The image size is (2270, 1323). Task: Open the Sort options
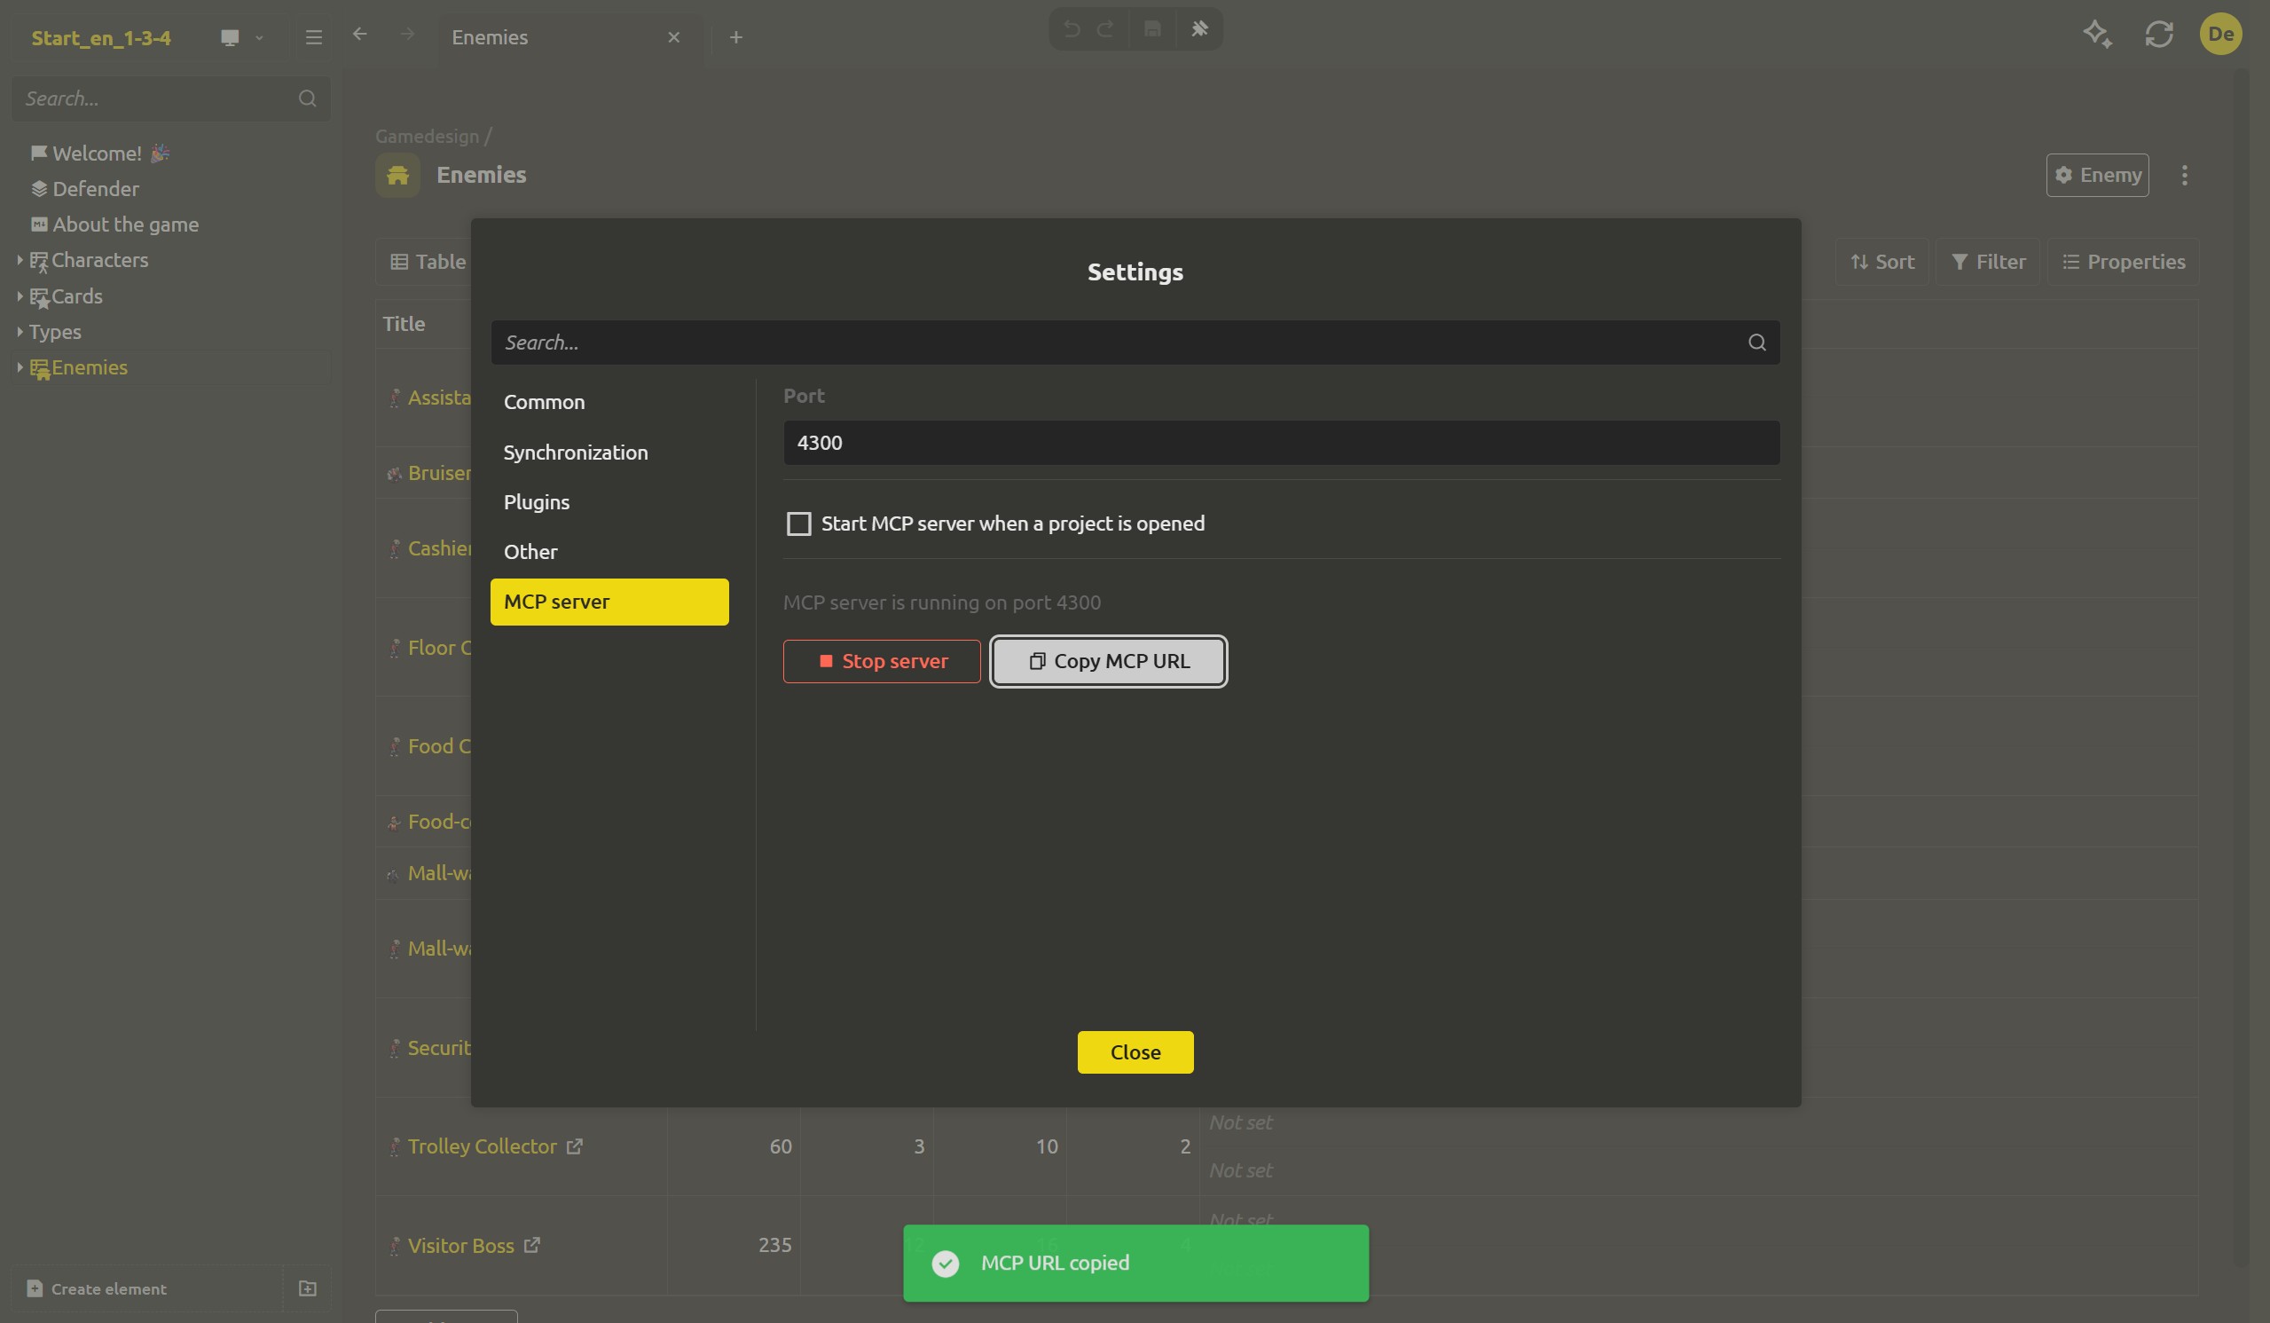(x=1881, y=262)
